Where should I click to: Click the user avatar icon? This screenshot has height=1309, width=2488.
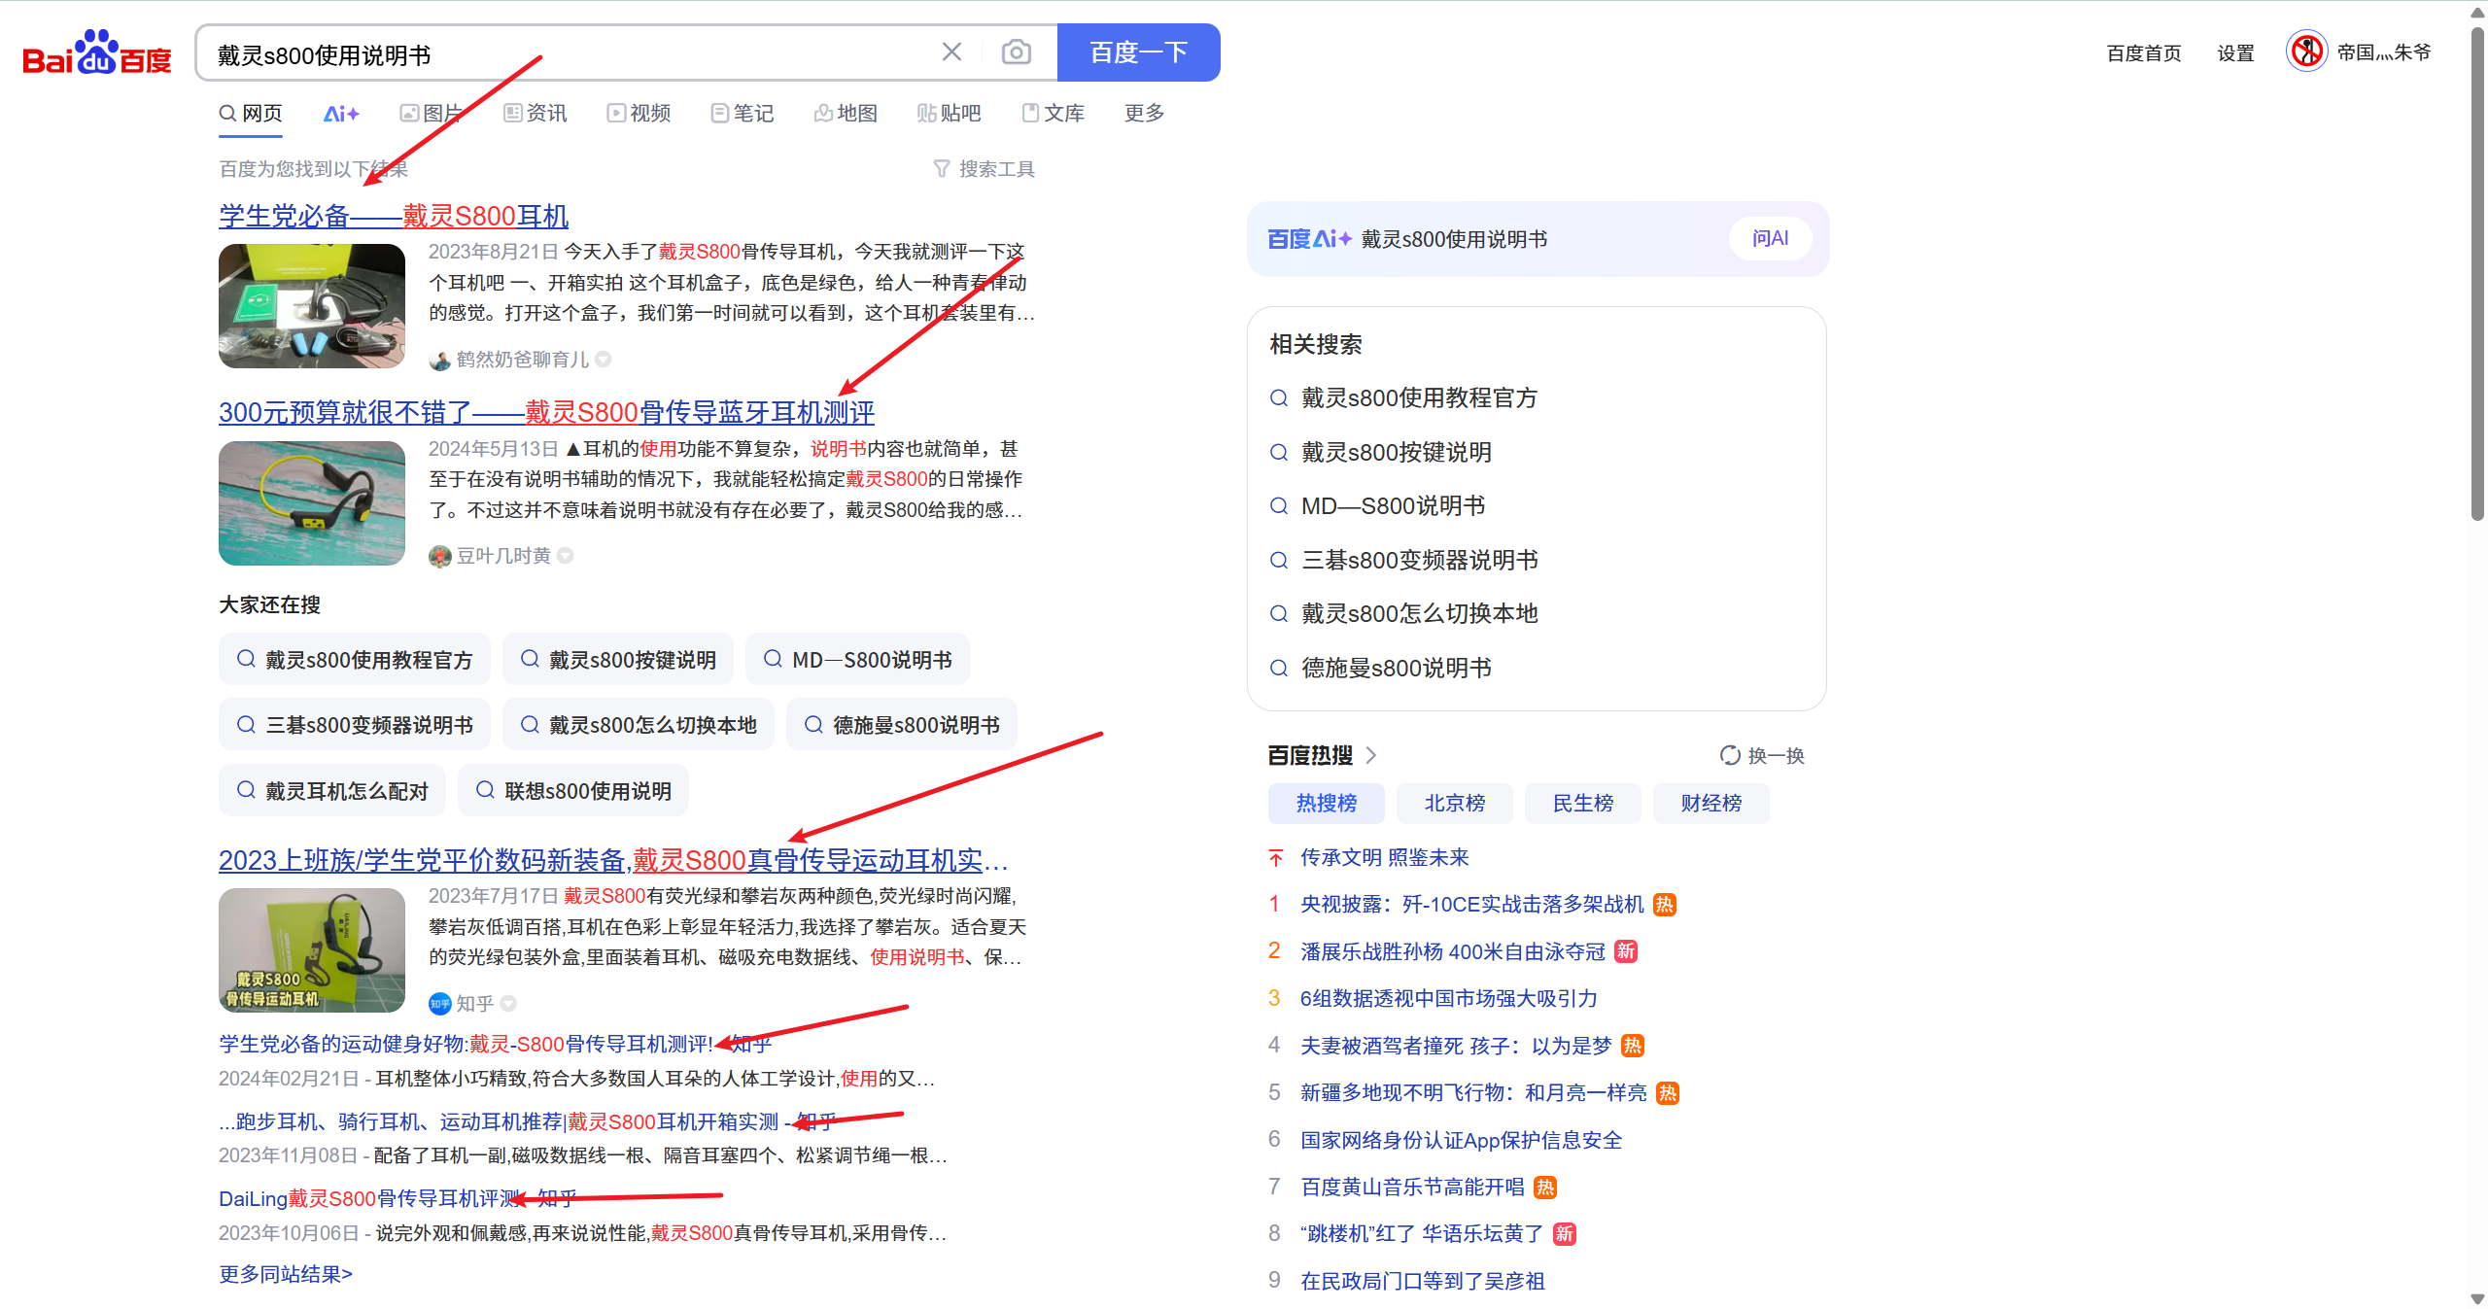(2306, 52)
